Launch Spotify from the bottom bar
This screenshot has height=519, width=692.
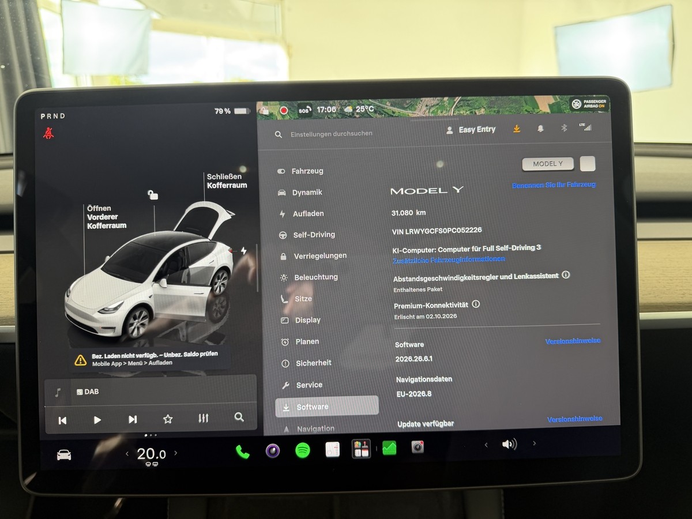[x=303, y=450]
